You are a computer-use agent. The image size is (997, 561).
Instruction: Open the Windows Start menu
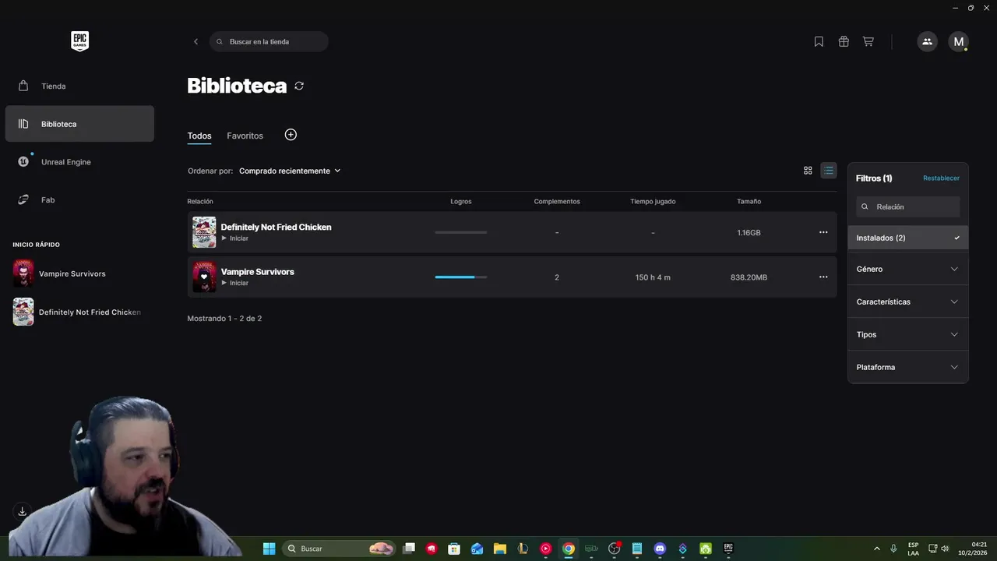[269, 549]
